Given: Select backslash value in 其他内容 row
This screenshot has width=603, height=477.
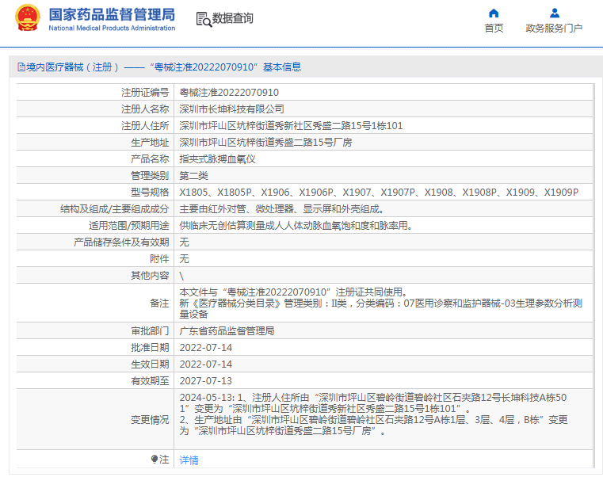Looking at the screenshot, I should click(x=182, y=276).
